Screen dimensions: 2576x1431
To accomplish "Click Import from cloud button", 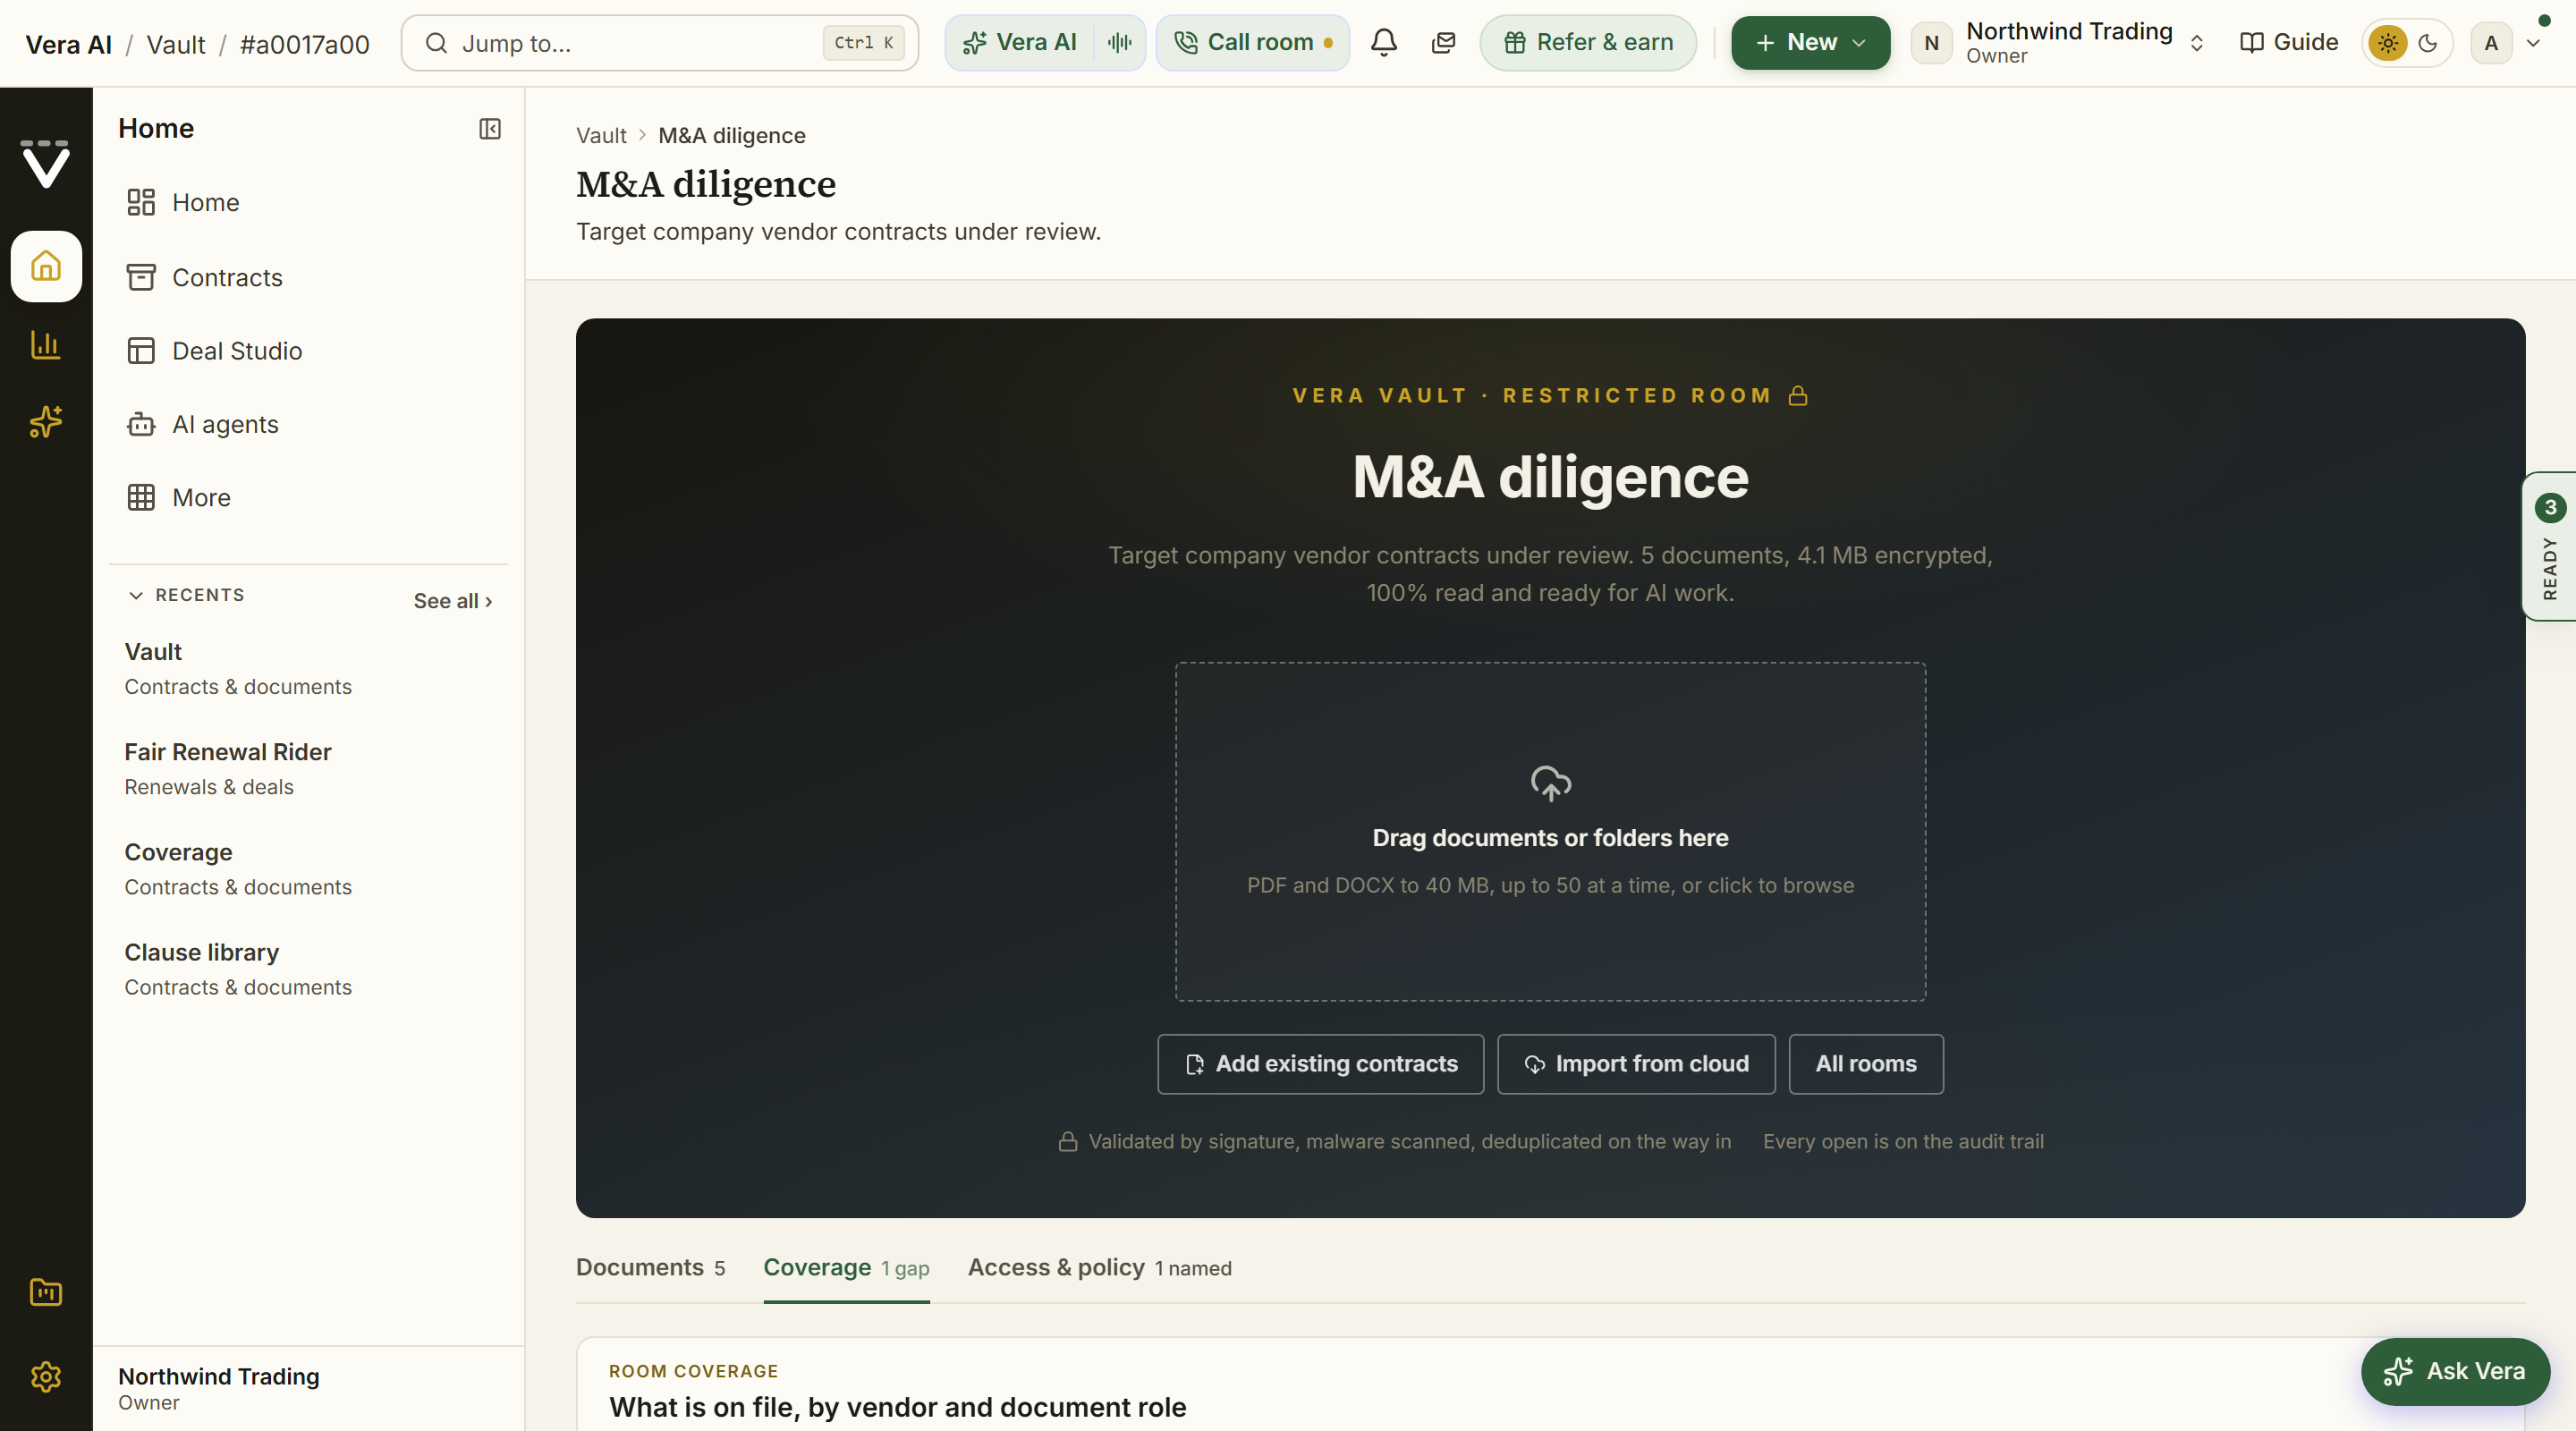I will (x=1636, y=1064).
